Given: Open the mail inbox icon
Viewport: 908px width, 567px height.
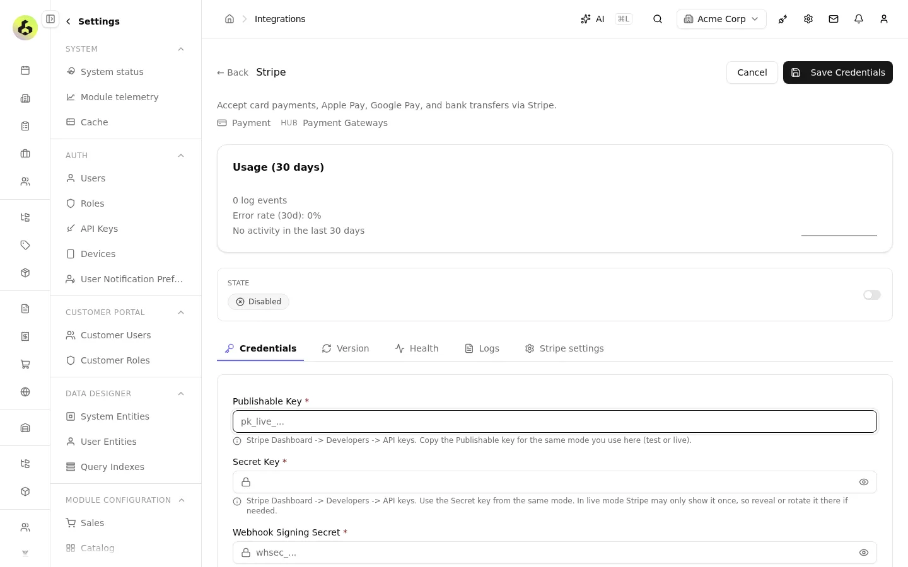Looking at the screenshot, I should [x=834, y=19].
